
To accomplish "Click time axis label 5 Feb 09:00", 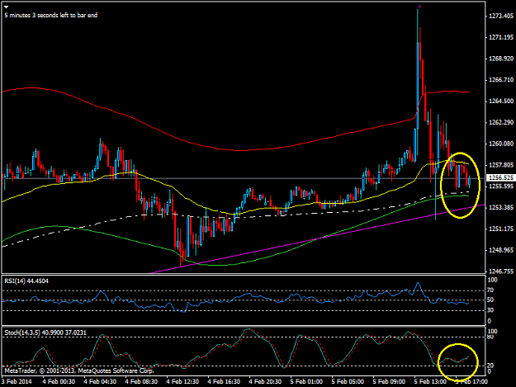I will pyautogui.click(x=389, y=382).
